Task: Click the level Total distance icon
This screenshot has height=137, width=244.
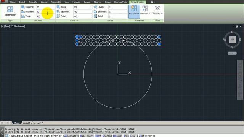Action: pyautogui.click(x=95, y=16)
